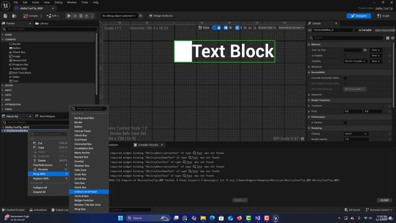The width and height of the screenshot is (396, 223).
Task: Click the widget name field in Details
Action: pyautogui.click(x=333, y=30)
